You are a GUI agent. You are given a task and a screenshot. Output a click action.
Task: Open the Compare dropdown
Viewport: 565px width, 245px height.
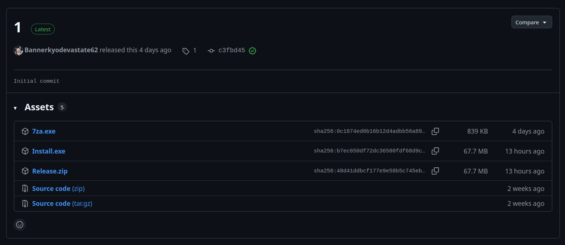[x=531, y=22]
